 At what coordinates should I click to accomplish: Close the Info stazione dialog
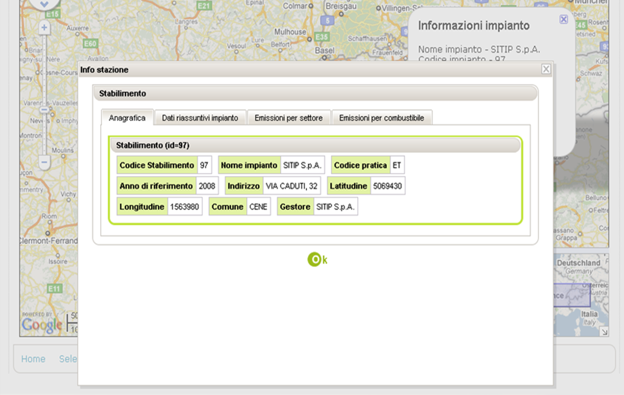click(x=546, y=69)
